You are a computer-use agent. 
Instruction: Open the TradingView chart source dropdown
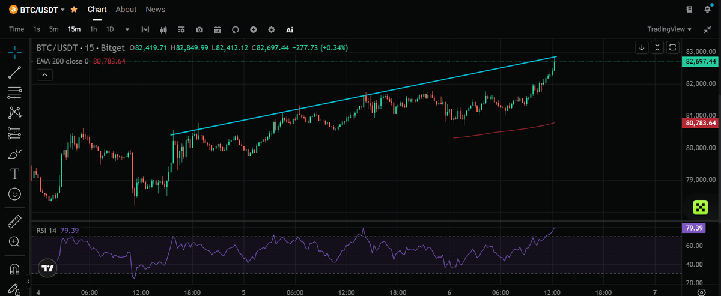tap(669, 29)
